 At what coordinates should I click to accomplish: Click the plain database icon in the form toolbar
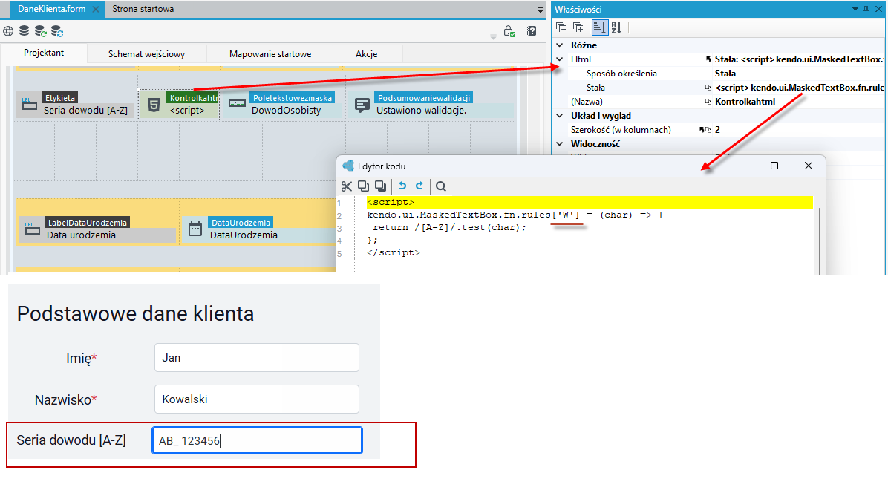(25, 31)
